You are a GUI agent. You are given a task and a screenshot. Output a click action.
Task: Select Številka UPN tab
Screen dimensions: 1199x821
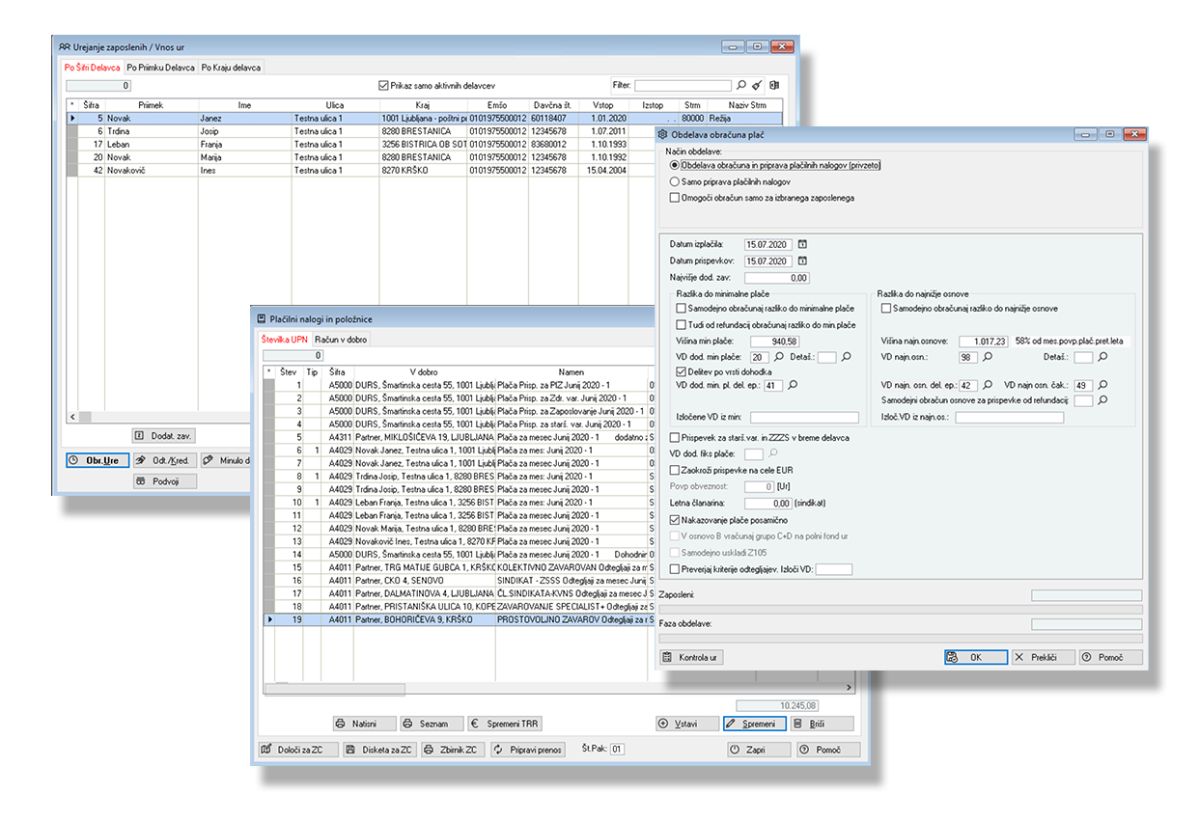point(285,340)
